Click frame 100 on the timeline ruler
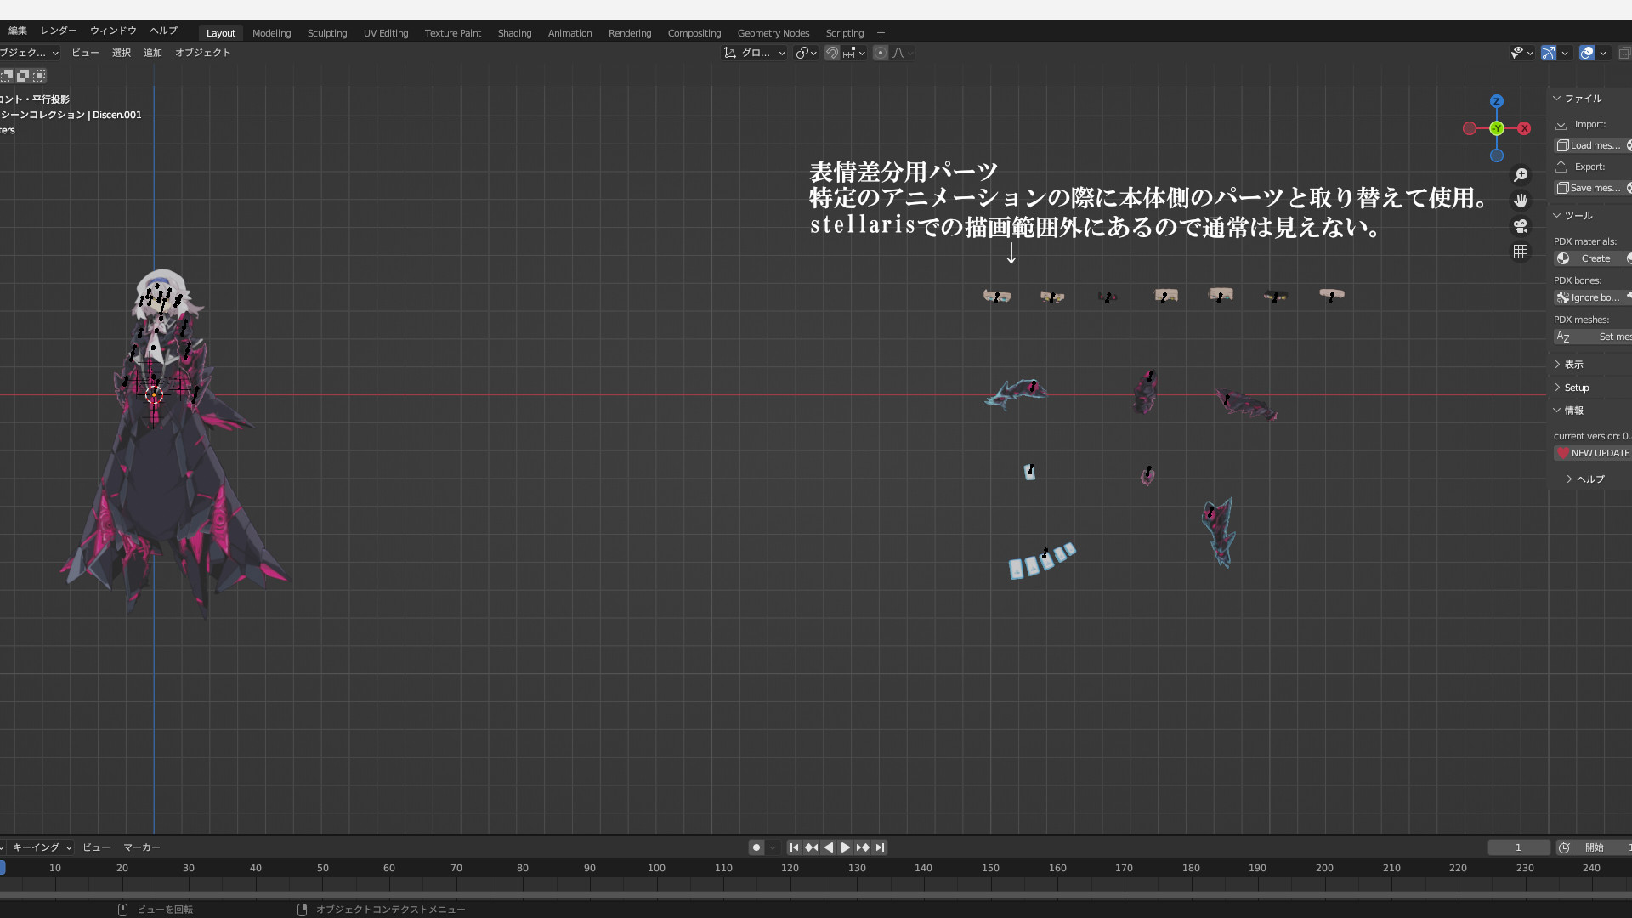The width and height of the screenshot is (1632, 918). tap(656, 868)
